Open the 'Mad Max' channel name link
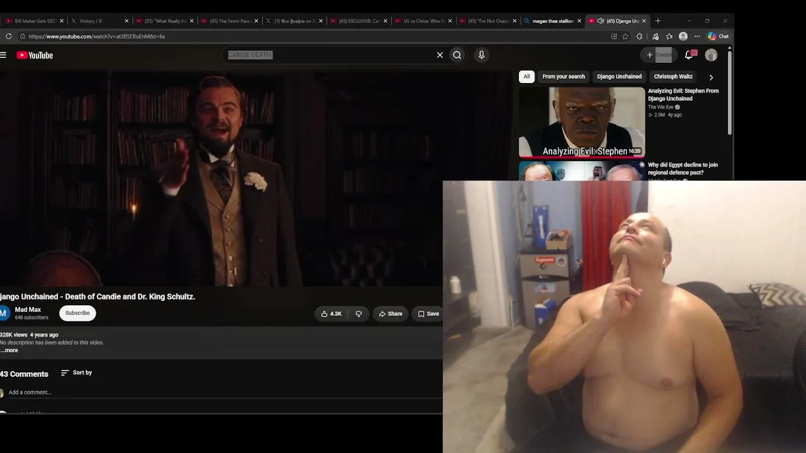 pyautogui.click(x=28, y=310)
